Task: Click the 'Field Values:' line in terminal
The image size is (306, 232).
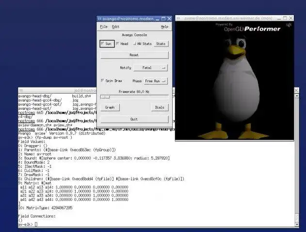Action: [32, 142]
